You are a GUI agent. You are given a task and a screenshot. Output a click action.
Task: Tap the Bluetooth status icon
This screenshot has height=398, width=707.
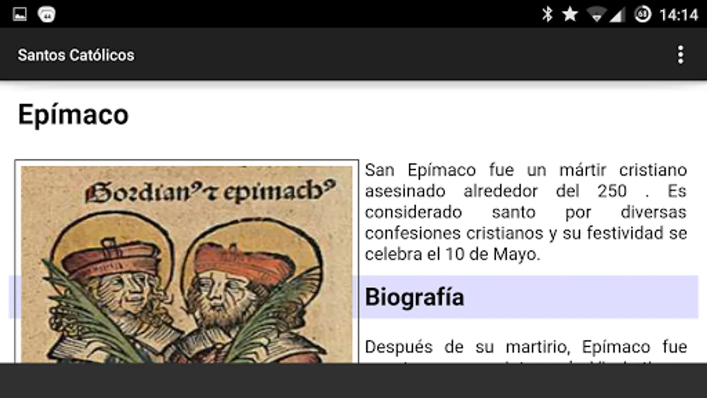pos(547,14)
